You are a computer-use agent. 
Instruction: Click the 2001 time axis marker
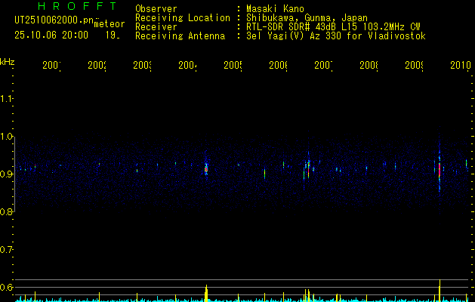coord(51,66)
